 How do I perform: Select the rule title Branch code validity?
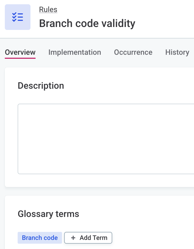(x=87, y=23)
